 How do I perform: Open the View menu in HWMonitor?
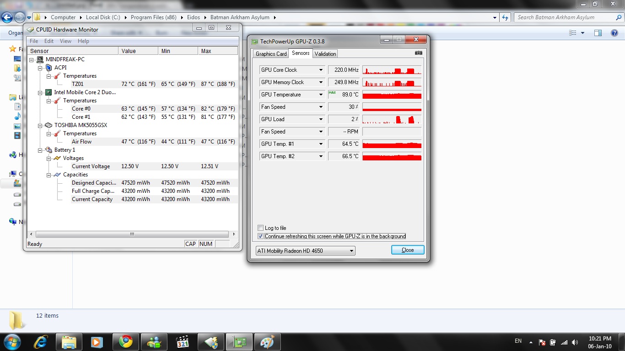pyautogui.click(x=65, y=41)
